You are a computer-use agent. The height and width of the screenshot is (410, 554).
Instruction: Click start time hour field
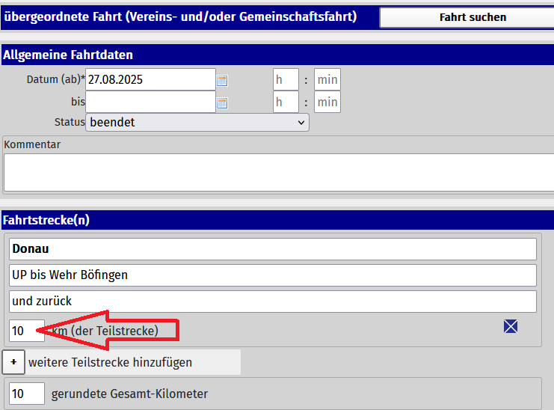(286, 79)
